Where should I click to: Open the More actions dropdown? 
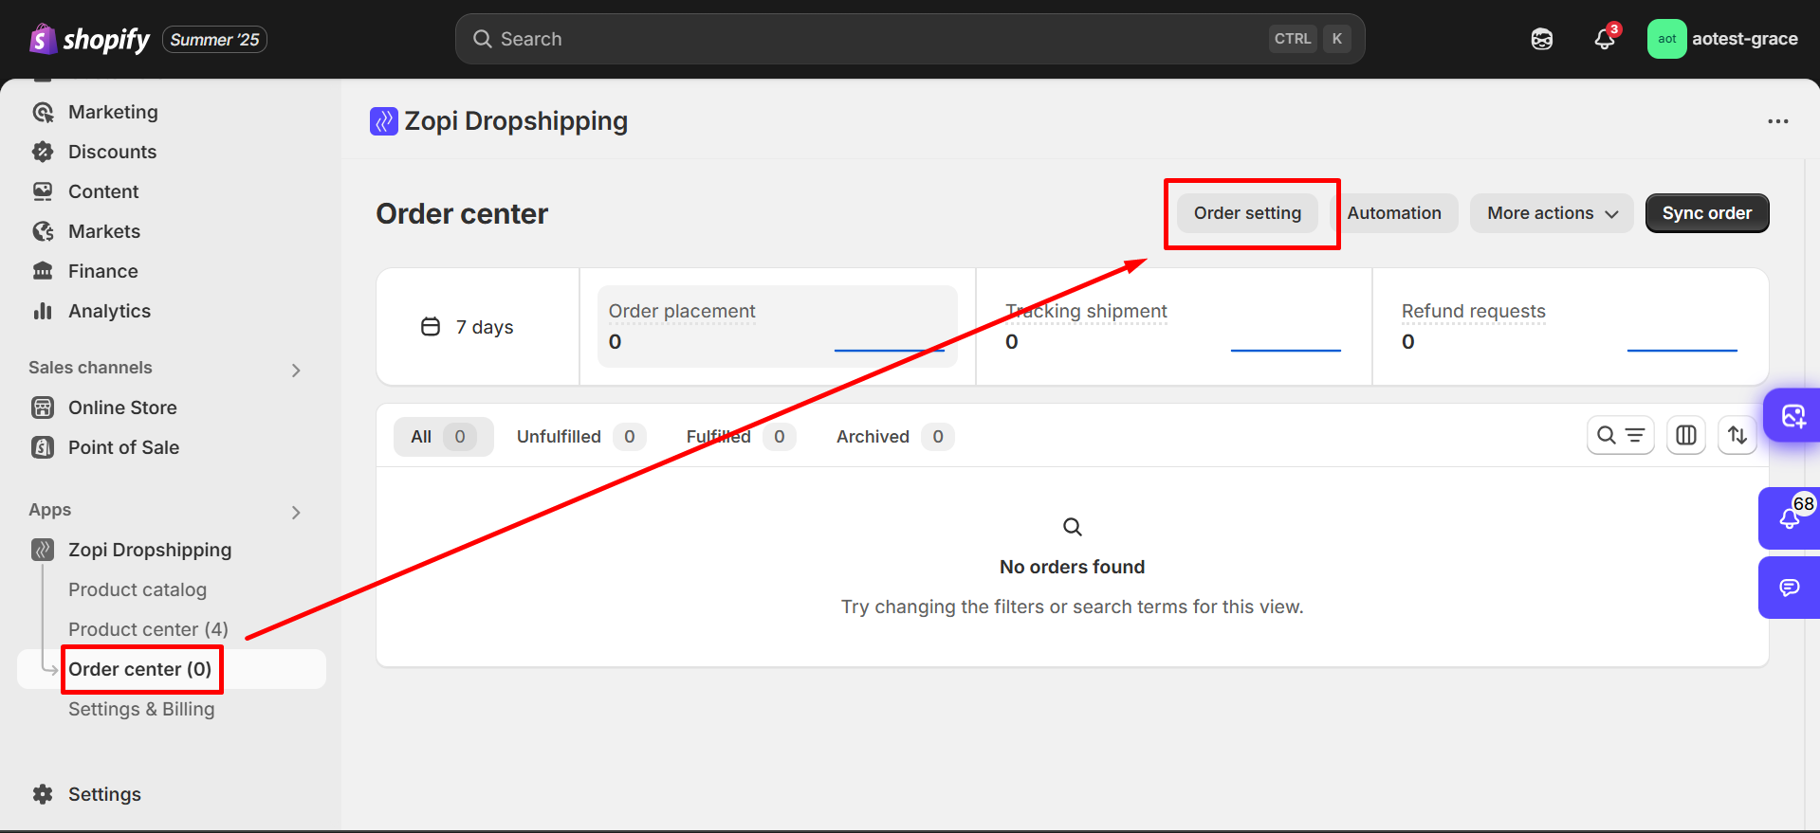point(1552,213)
